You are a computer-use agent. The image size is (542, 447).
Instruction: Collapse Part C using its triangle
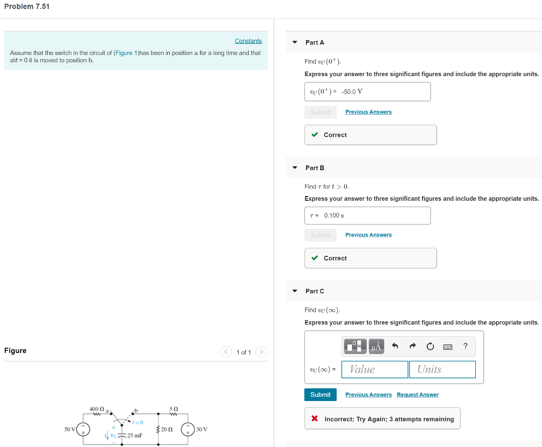pos(294,291)
